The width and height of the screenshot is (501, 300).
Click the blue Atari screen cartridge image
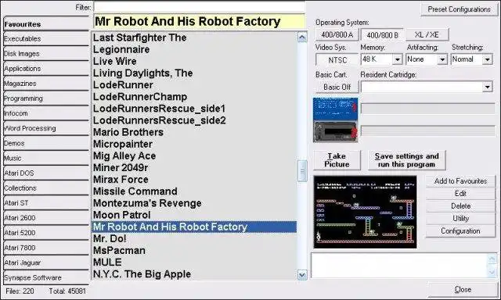click(x=336, y=109)
